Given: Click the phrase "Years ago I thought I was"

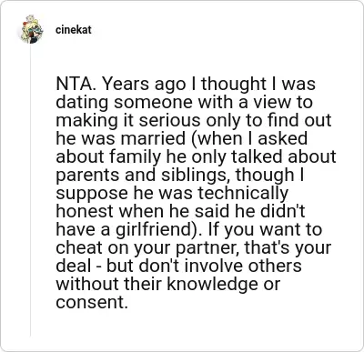Looking at the screenshot, I should click(208, 84).
